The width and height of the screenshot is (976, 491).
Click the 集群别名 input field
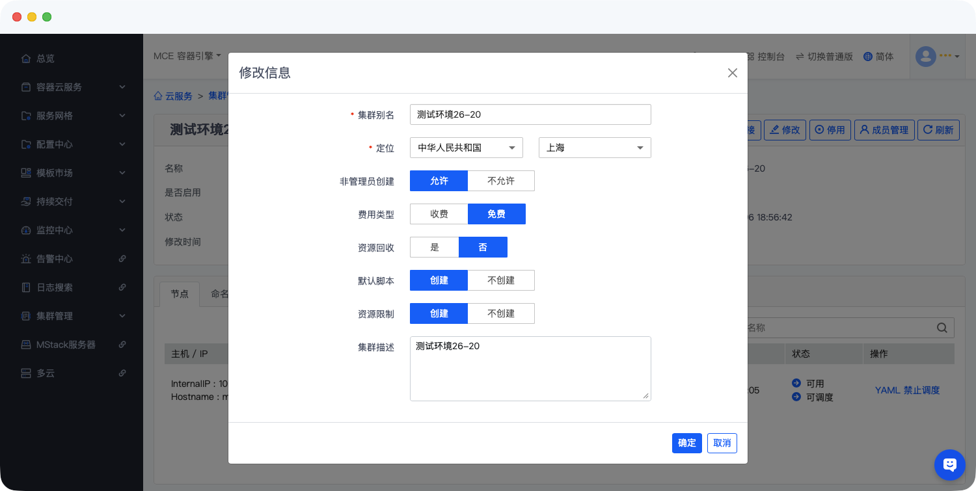point(530,114)
